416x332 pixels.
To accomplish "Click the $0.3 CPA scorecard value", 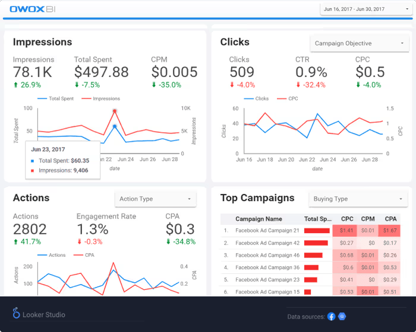I will (x=180, y=229).
